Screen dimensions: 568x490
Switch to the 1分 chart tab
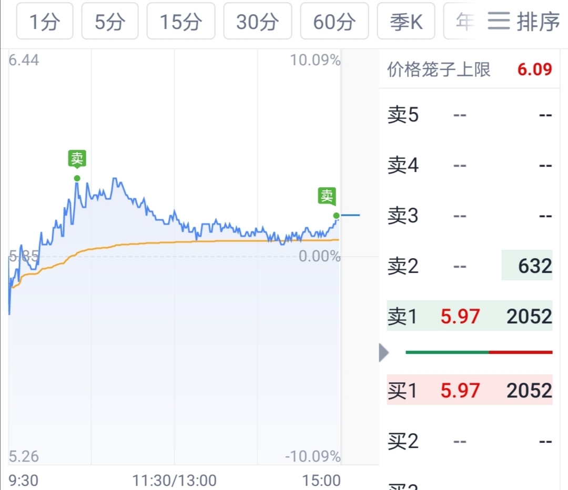click(x=45, y=22)
